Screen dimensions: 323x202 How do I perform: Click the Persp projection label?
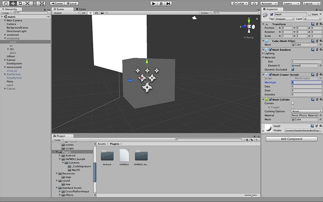249,38
